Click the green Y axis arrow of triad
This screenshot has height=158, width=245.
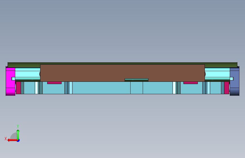[x=18, y=134]
